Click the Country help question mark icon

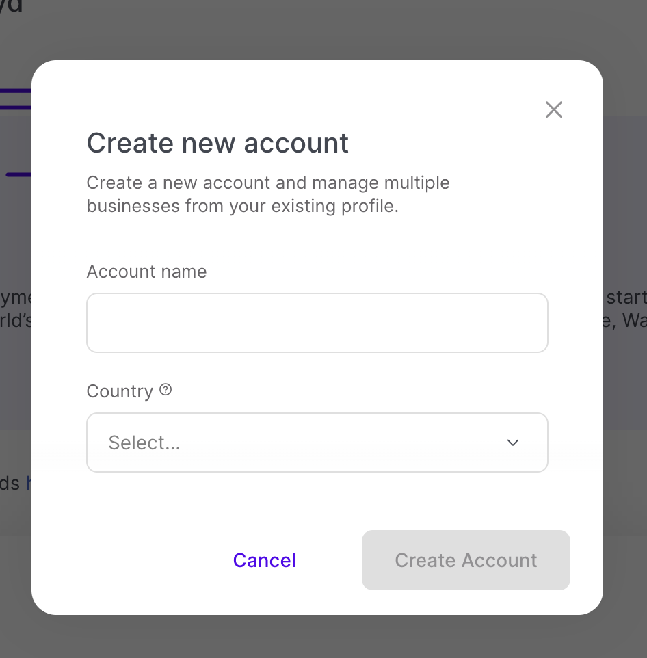coord(166,390)
